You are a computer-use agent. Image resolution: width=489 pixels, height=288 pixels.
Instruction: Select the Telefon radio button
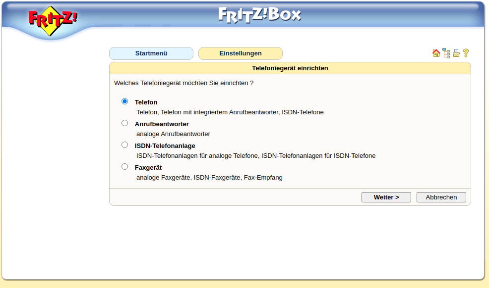(x=125, y=101)
